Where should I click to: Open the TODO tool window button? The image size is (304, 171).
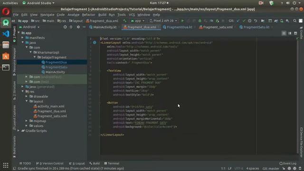pyautogui.click(x=25, y=163)
